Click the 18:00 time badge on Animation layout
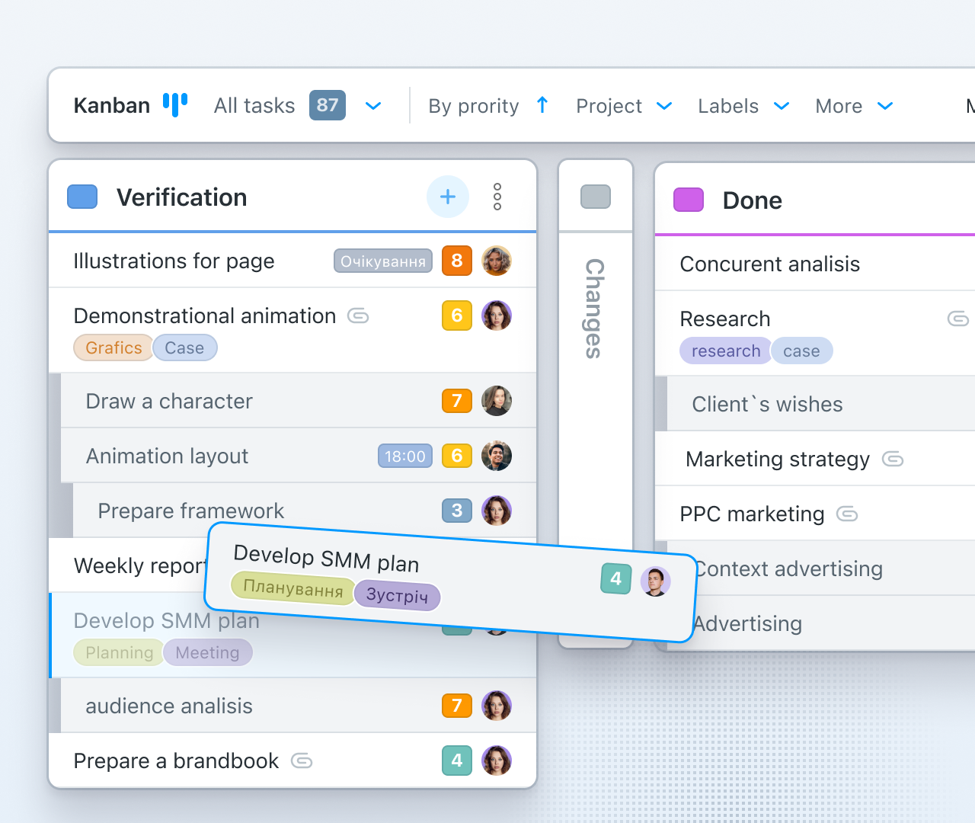 pos(405,456)
